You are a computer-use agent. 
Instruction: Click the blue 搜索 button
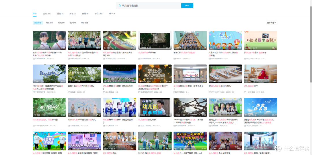(187, 5)
